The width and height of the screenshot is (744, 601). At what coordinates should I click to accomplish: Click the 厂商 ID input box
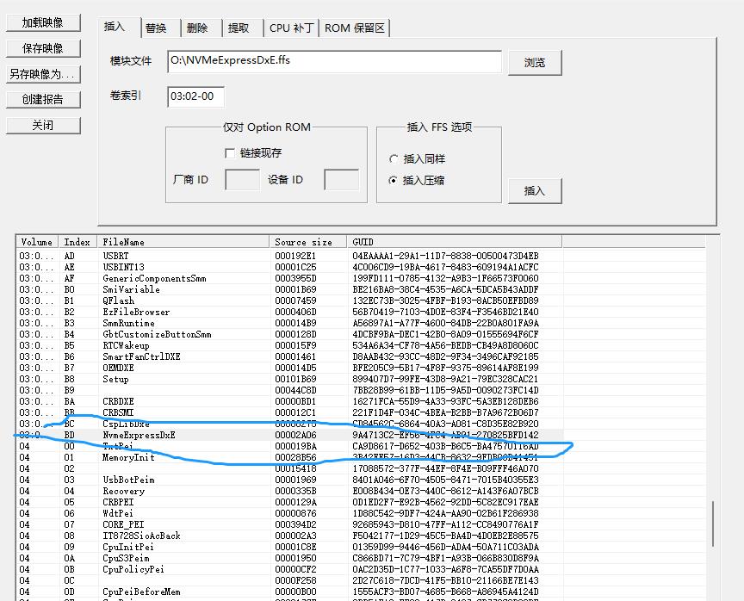click(x=242, y=180)
